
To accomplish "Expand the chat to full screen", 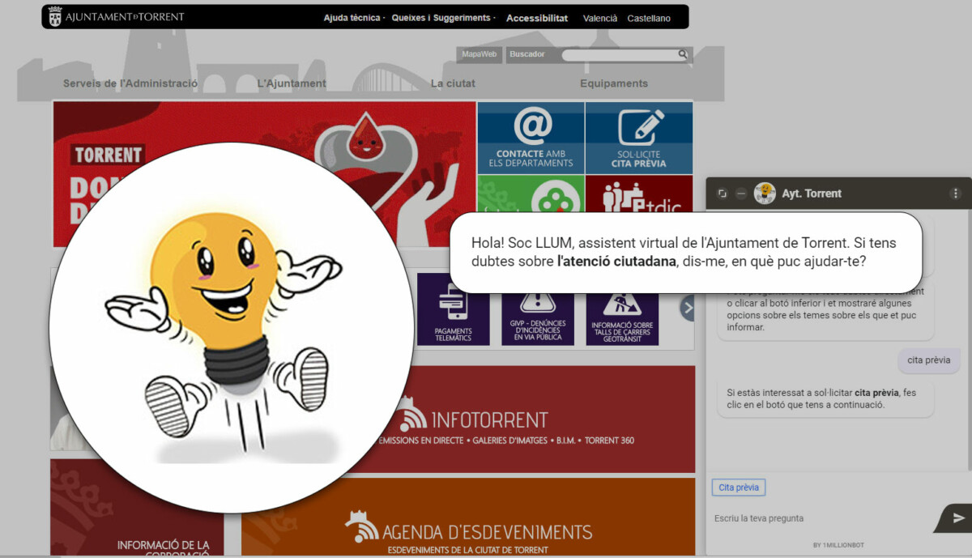I will point(722,193).
